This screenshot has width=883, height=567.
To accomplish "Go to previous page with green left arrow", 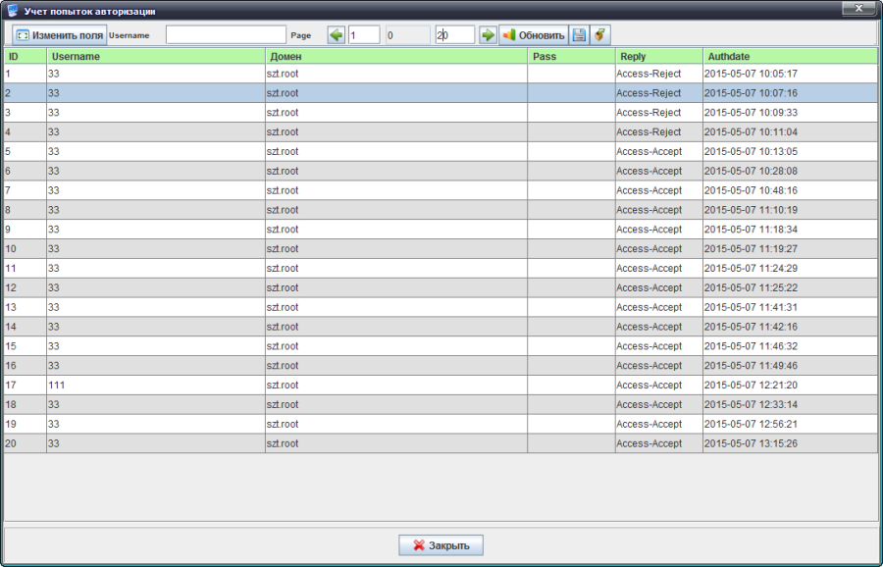I will point(337,35).
